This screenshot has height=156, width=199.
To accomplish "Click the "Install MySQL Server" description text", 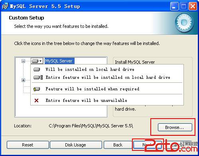I will point(135,62).
